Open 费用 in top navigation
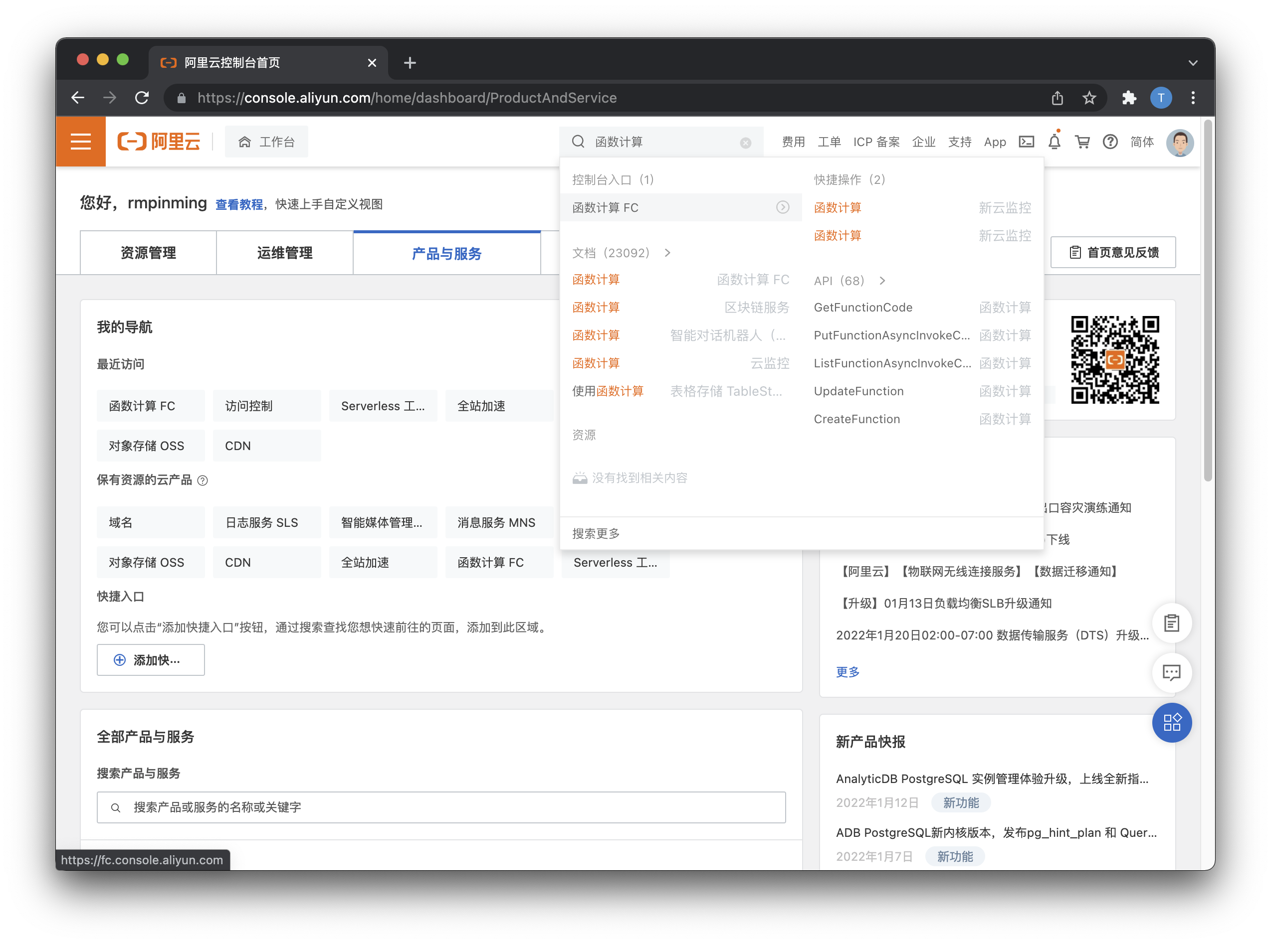Image resolution: width=1271 pixels, height=944 pixels. pyautogui.click(x=793, y=142)
